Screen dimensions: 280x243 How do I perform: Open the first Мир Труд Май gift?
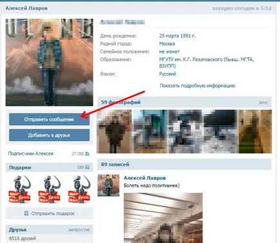pos(19,189)
